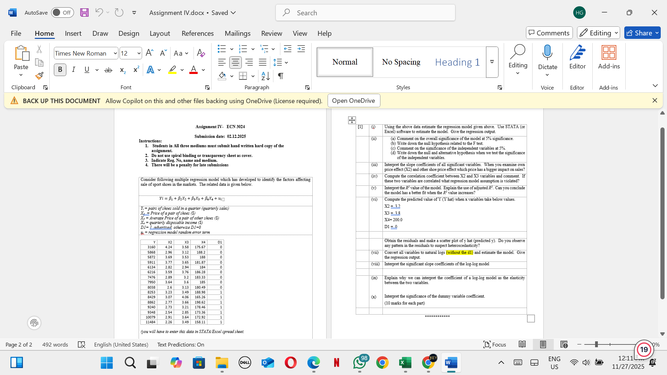The width and height of the screenshot is (667, 375).
Task: Adjust the zoom level slider
Action: point(596,344)
